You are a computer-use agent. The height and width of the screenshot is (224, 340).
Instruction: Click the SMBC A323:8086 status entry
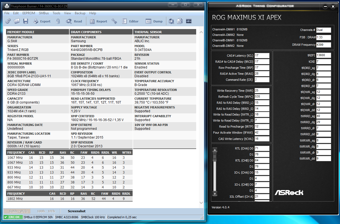tap(67, 217)
